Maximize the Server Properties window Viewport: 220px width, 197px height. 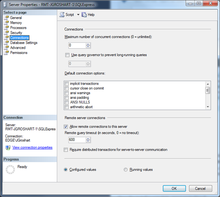[199, 3]
